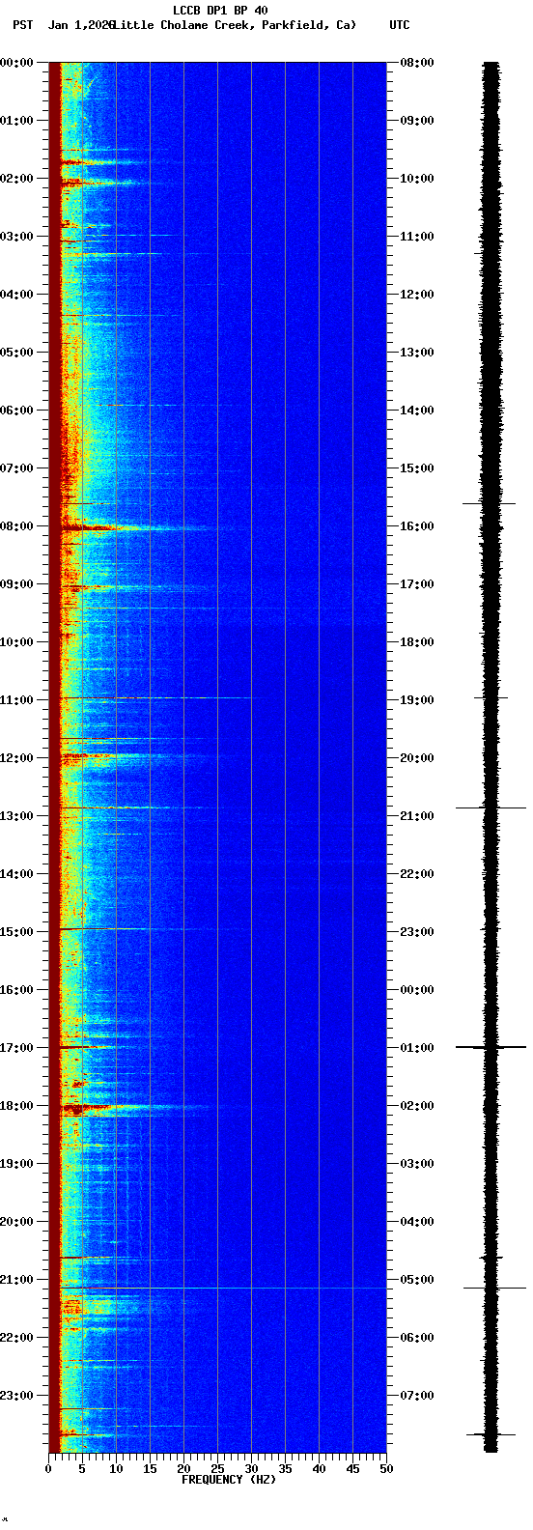533x1530 pixels.
Task: Select the 07:00 label on the PST axis
Action: pyautogui.click(x=16, y=468)
